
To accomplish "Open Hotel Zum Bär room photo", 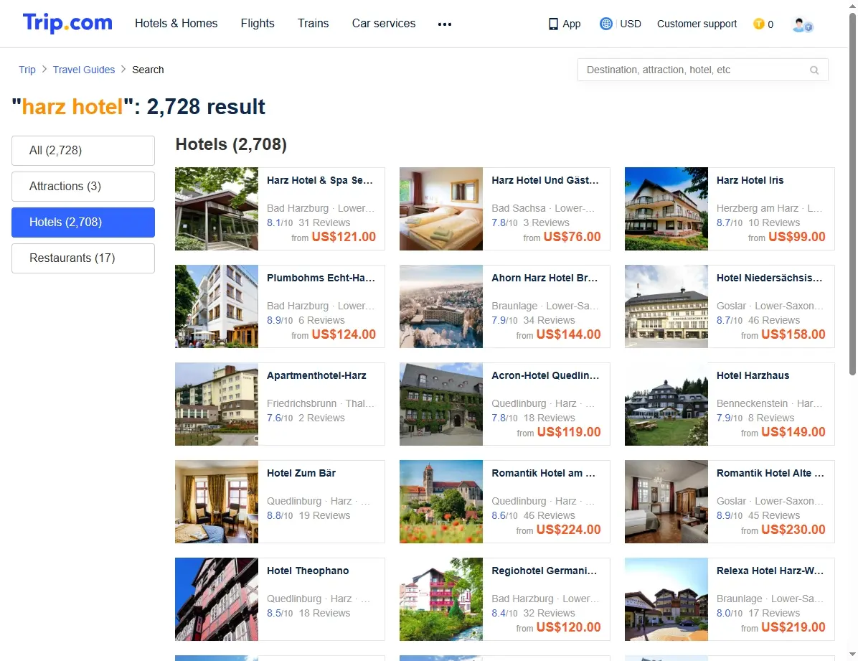I will [217, 502].
